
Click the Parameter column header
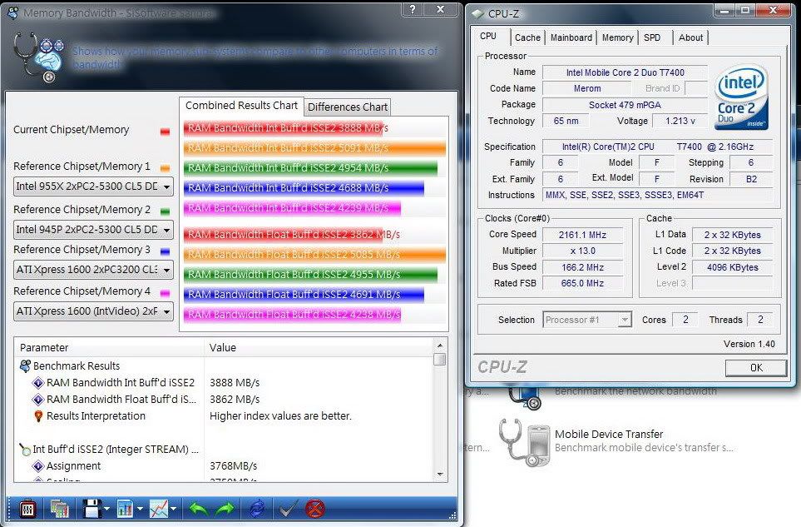point(109,347)
